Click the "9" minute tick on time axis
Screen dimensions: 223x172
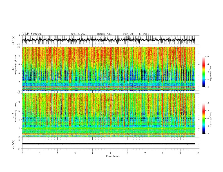click(x=180, y=153)
